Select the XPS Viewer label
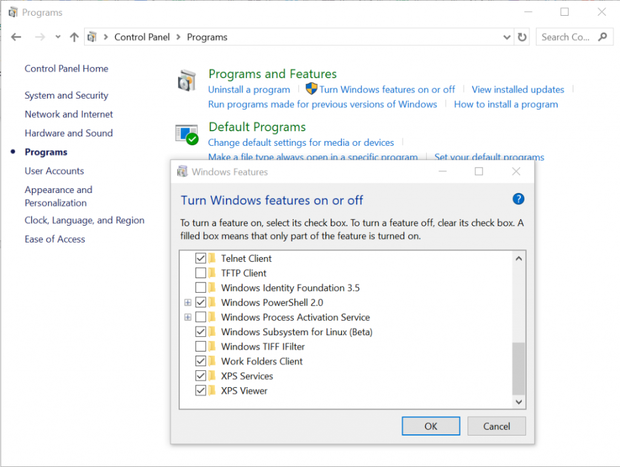This screenshot has width=620, height=467. coord(244,391)
